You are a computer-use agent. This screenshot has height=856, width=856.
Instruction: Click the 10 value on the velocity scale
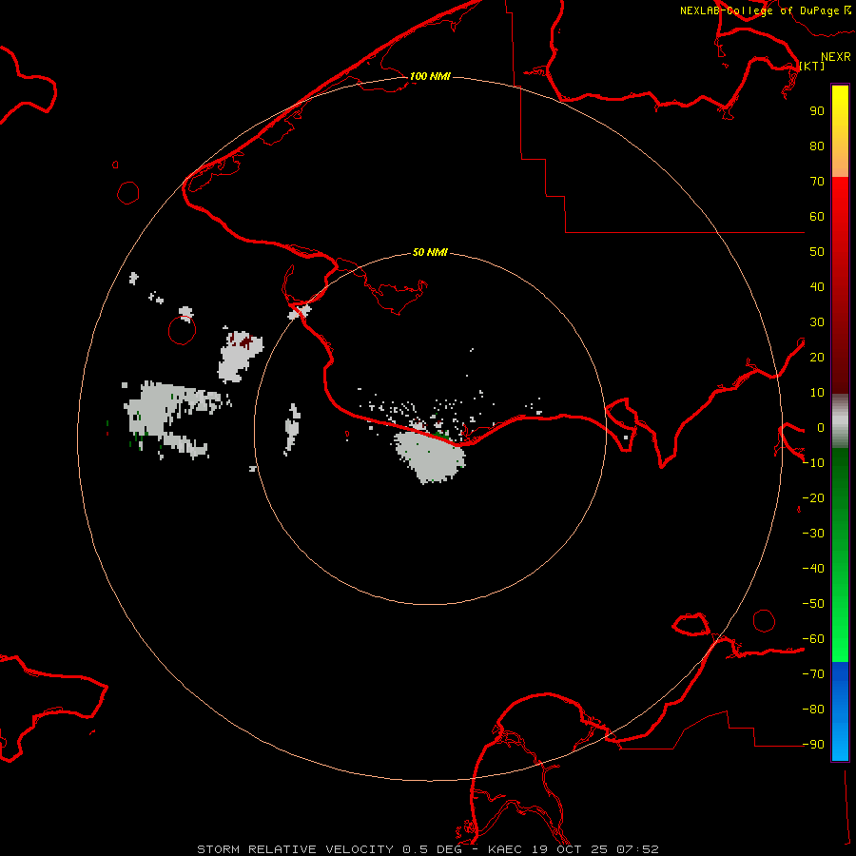click(817, 393)
